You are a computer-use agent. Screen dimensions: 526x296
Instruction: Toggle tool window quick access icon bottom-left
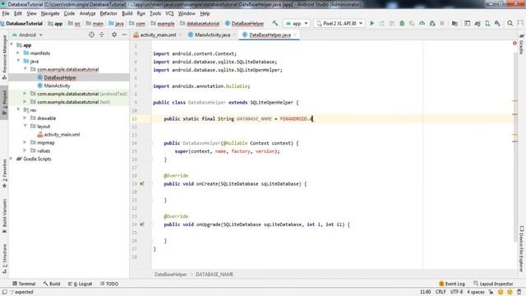pyautogui.click(x=4, y=292)
